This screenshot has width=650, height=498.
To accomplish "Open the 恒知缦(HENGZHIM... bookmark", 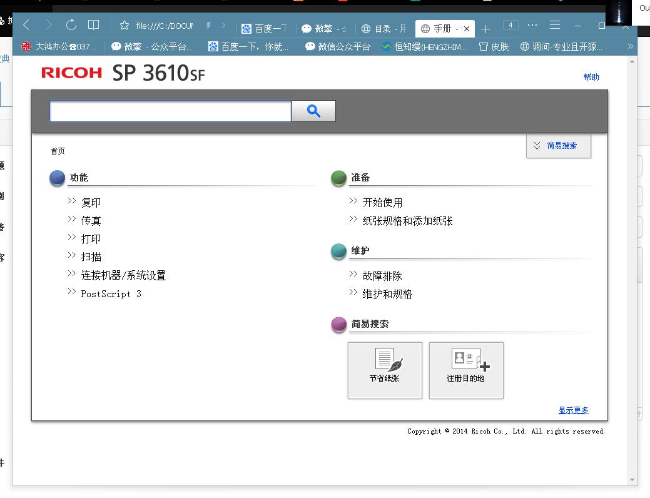I will [424, 47].
